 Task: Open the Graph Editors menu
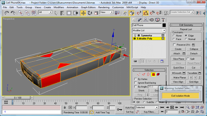click(x=88, y=7)
